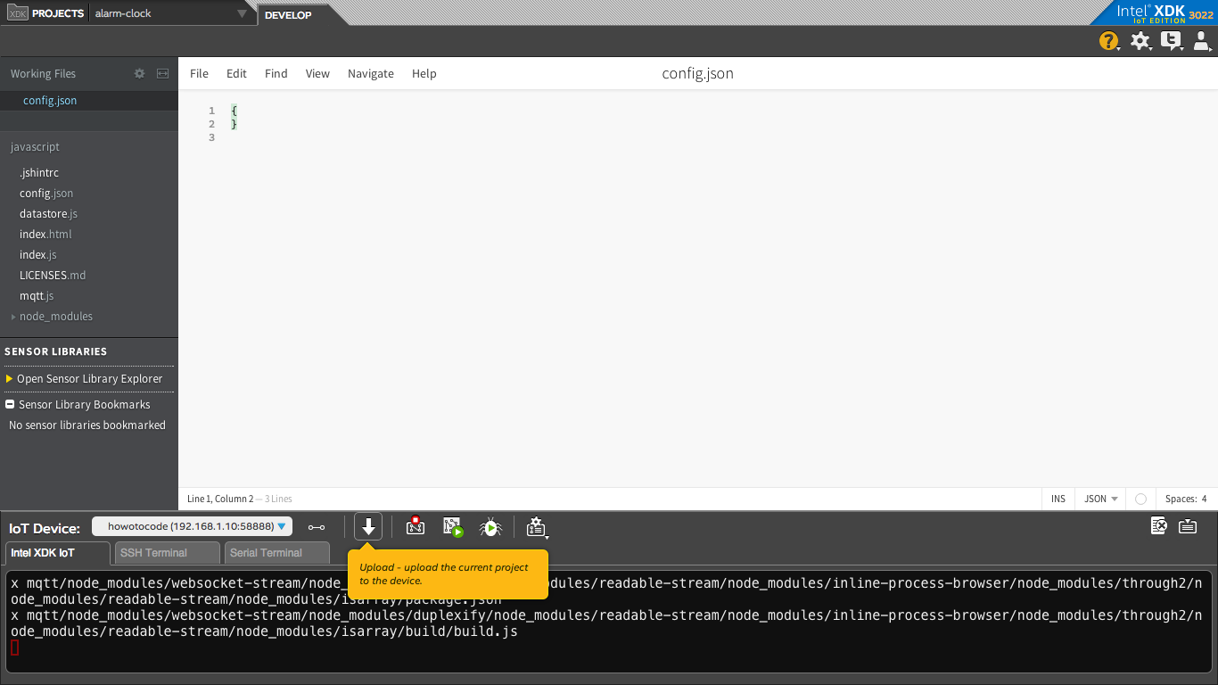The image size is (1218, 685).
Task: Open the View menu
Action: coord(317,74)
